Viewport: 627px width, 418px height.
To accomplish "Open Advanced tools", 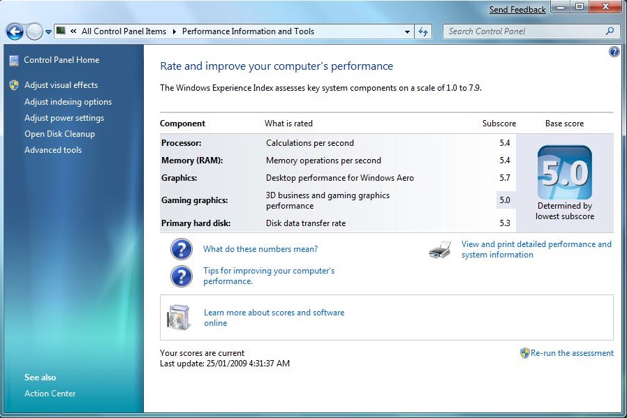I will (53, 150).
